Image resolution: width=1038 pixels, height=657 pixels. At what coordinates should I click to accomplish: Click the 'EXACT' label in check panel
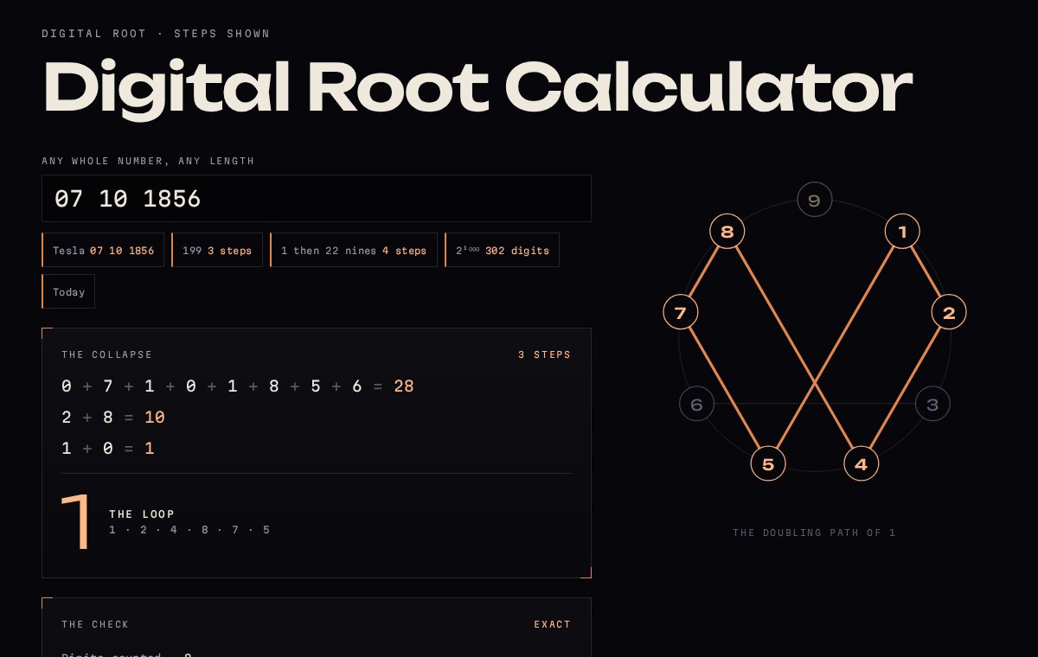coord(553,624)
